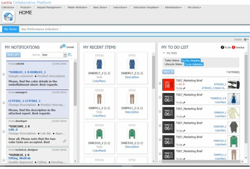250x169 pixels.
Task: Collapse the Filters section in To Do List
Action: pos(164,53)
